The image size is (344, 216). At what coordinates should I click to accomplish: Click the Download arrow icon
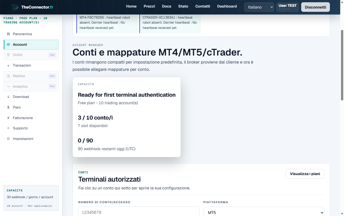tap(8, 97)
